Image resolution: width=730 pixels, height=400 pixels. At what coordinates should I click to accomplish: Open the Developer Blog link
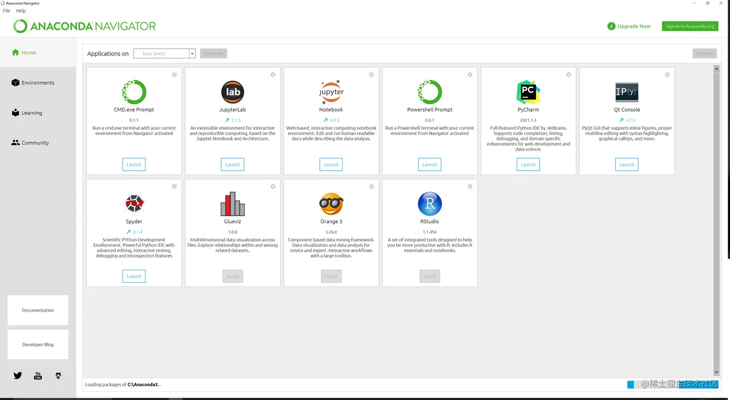click(x=38, y=345)
